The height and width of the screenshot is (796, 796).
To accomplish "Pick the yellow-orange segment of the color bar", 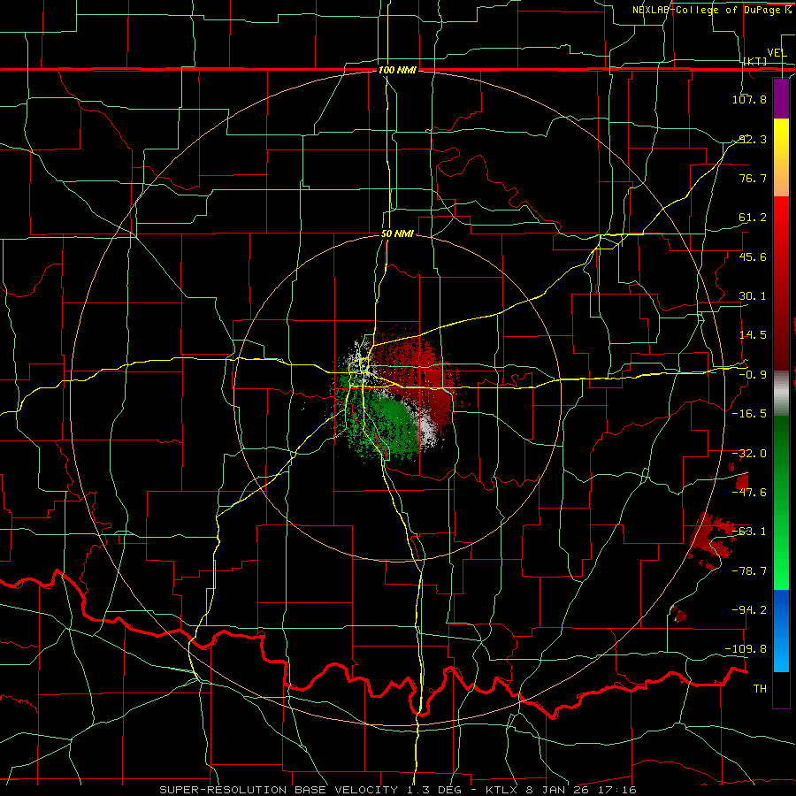I will (x=781, y=157).
